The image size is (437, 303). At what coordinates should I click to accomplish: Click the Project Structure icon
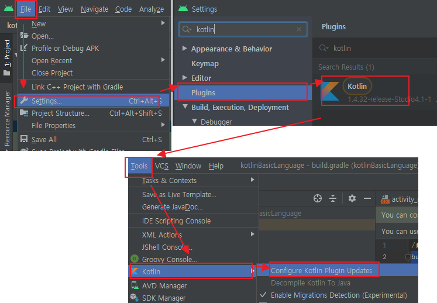pyautogui.click(x=24, y=113)
